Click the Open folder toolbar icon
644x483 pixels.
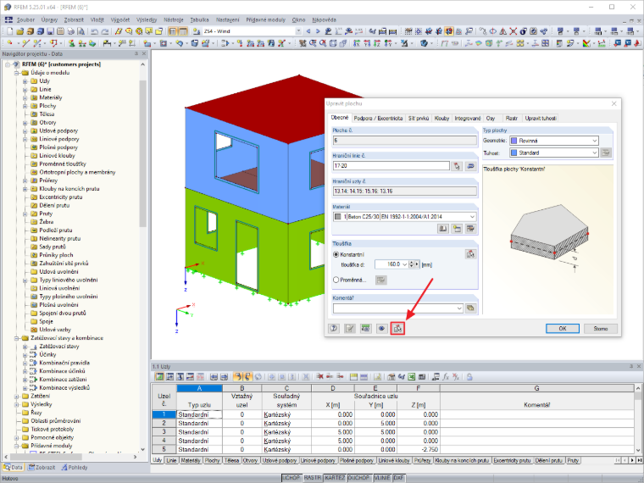click(19, 31)
